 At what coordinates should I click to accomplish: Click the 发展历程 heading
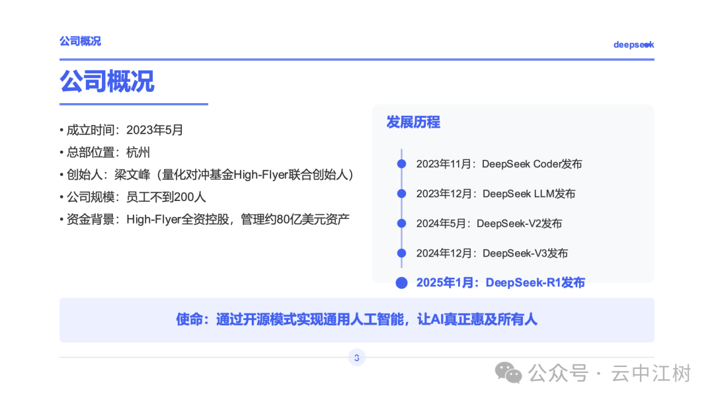pos(413,122)
